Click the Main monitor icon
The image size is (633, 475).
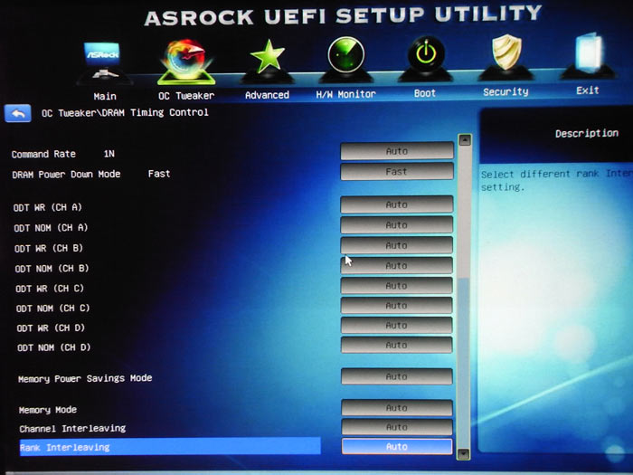103,63
